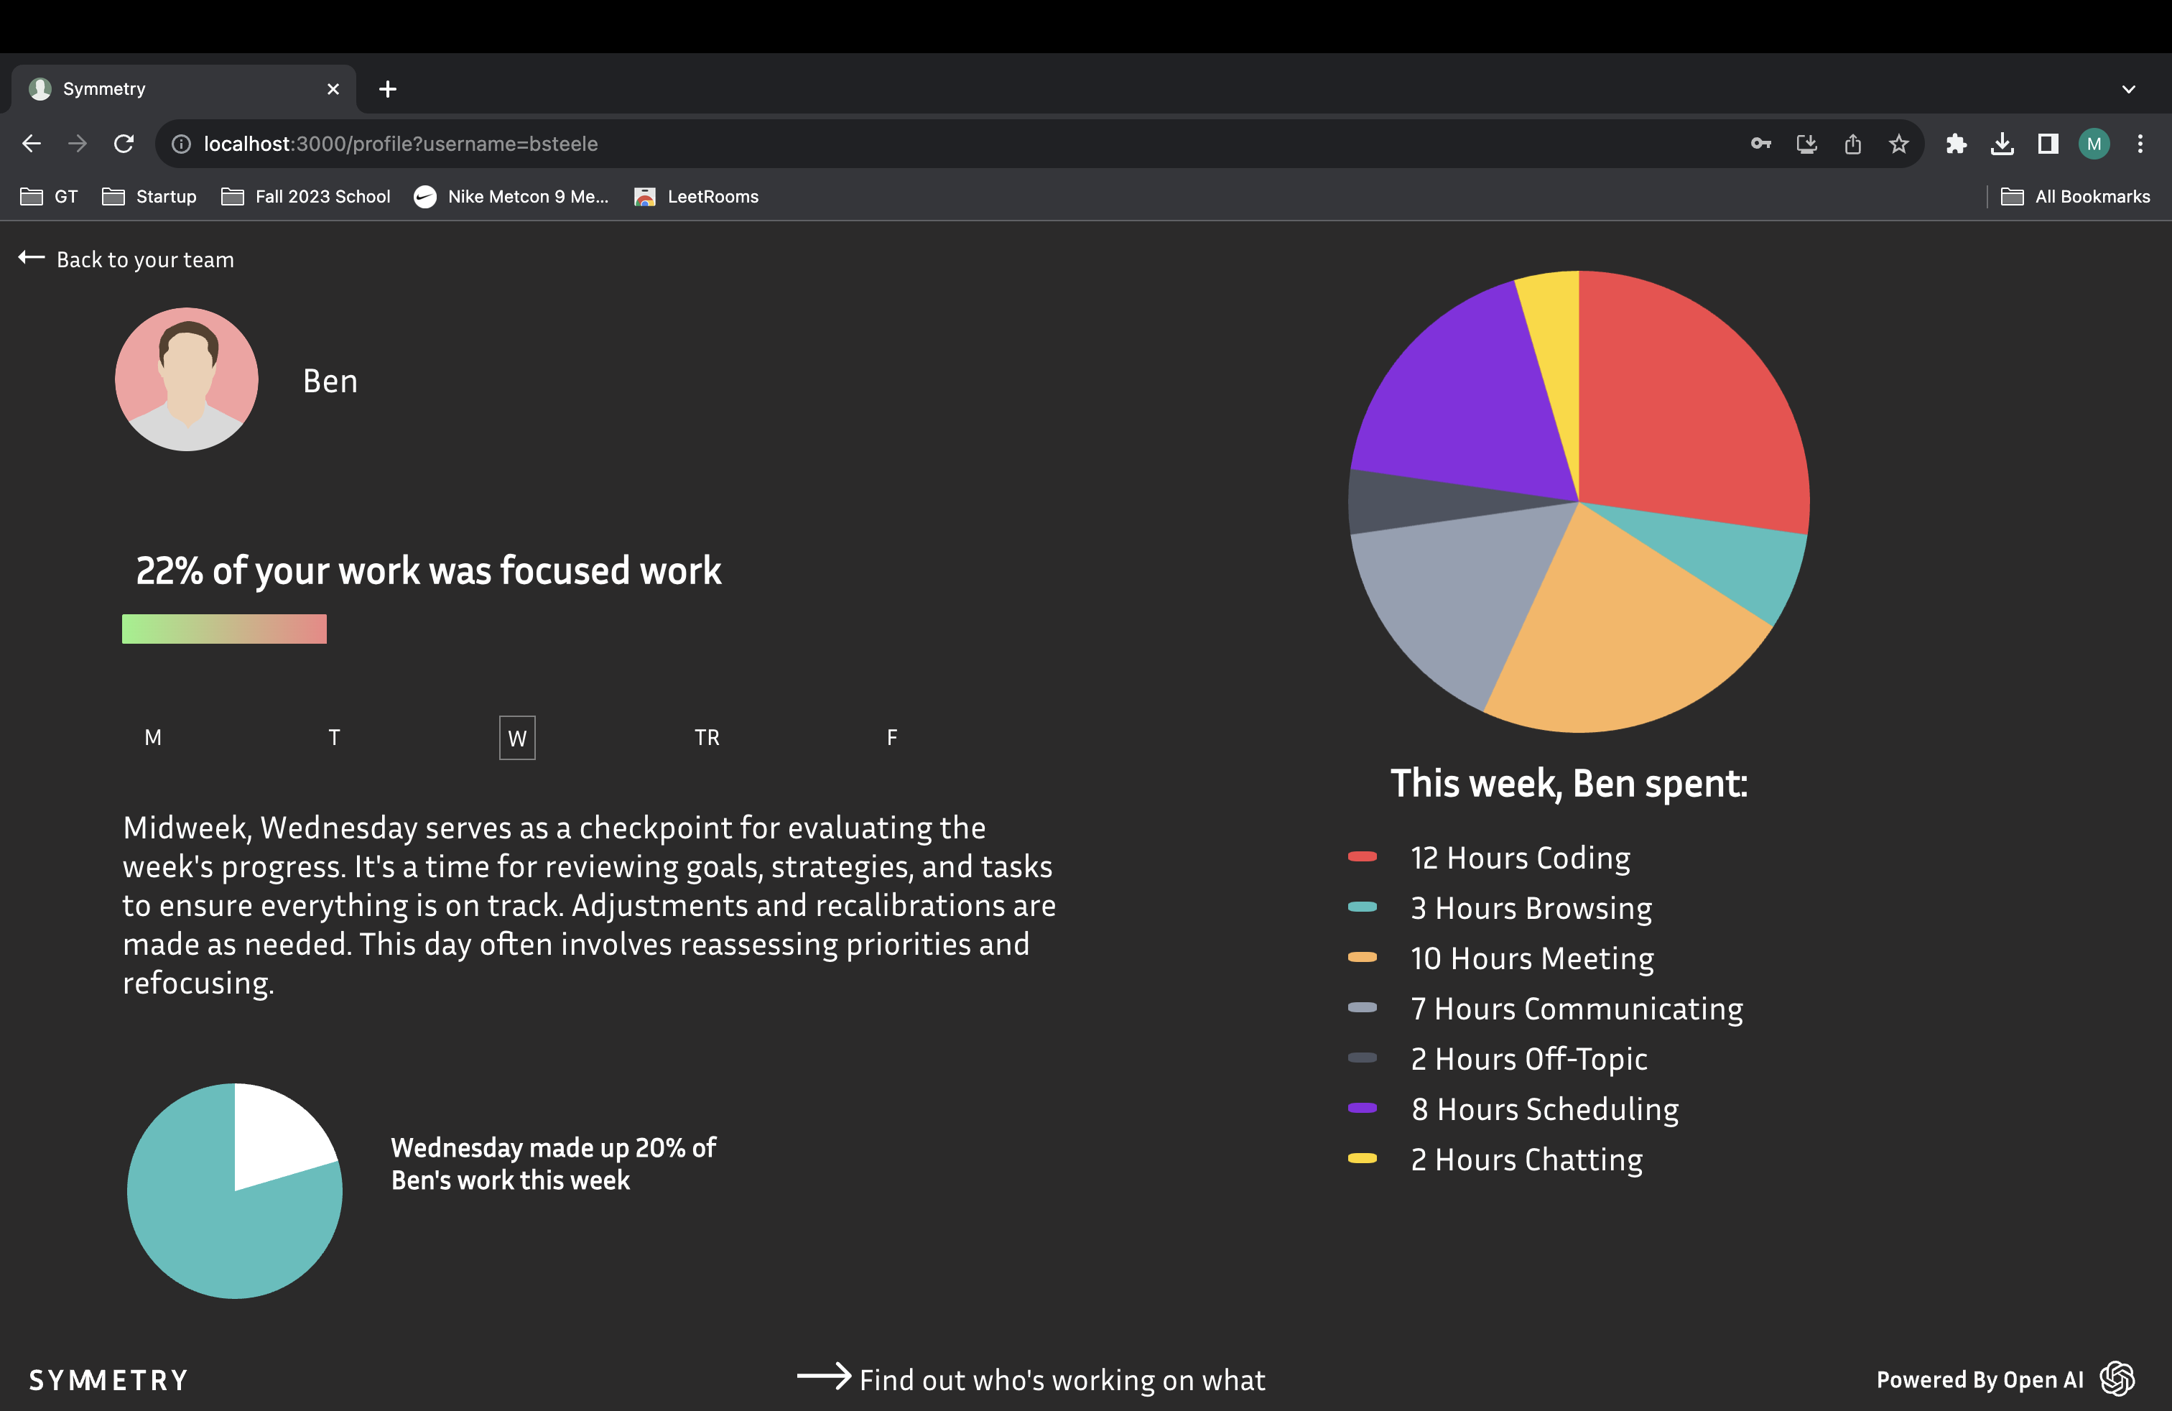Expand the tab search chevron
This screenshot has height=1411, width=2172.
[2128, 88]
